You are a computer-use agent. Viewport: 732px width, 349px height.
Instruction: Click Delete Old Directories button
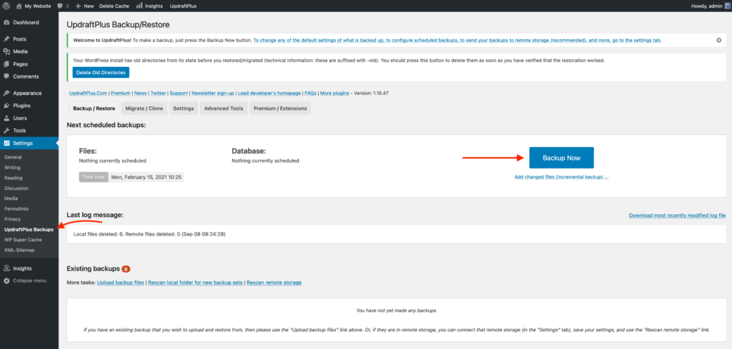click(101, 72)
